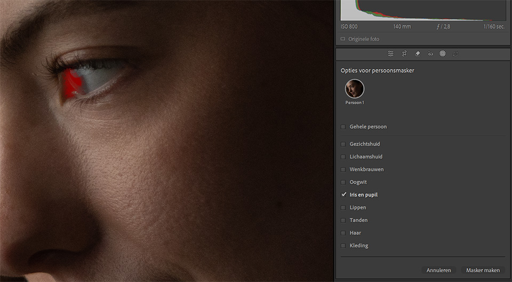Open the Edit sliders tool
512x282 pixels.
391,53
